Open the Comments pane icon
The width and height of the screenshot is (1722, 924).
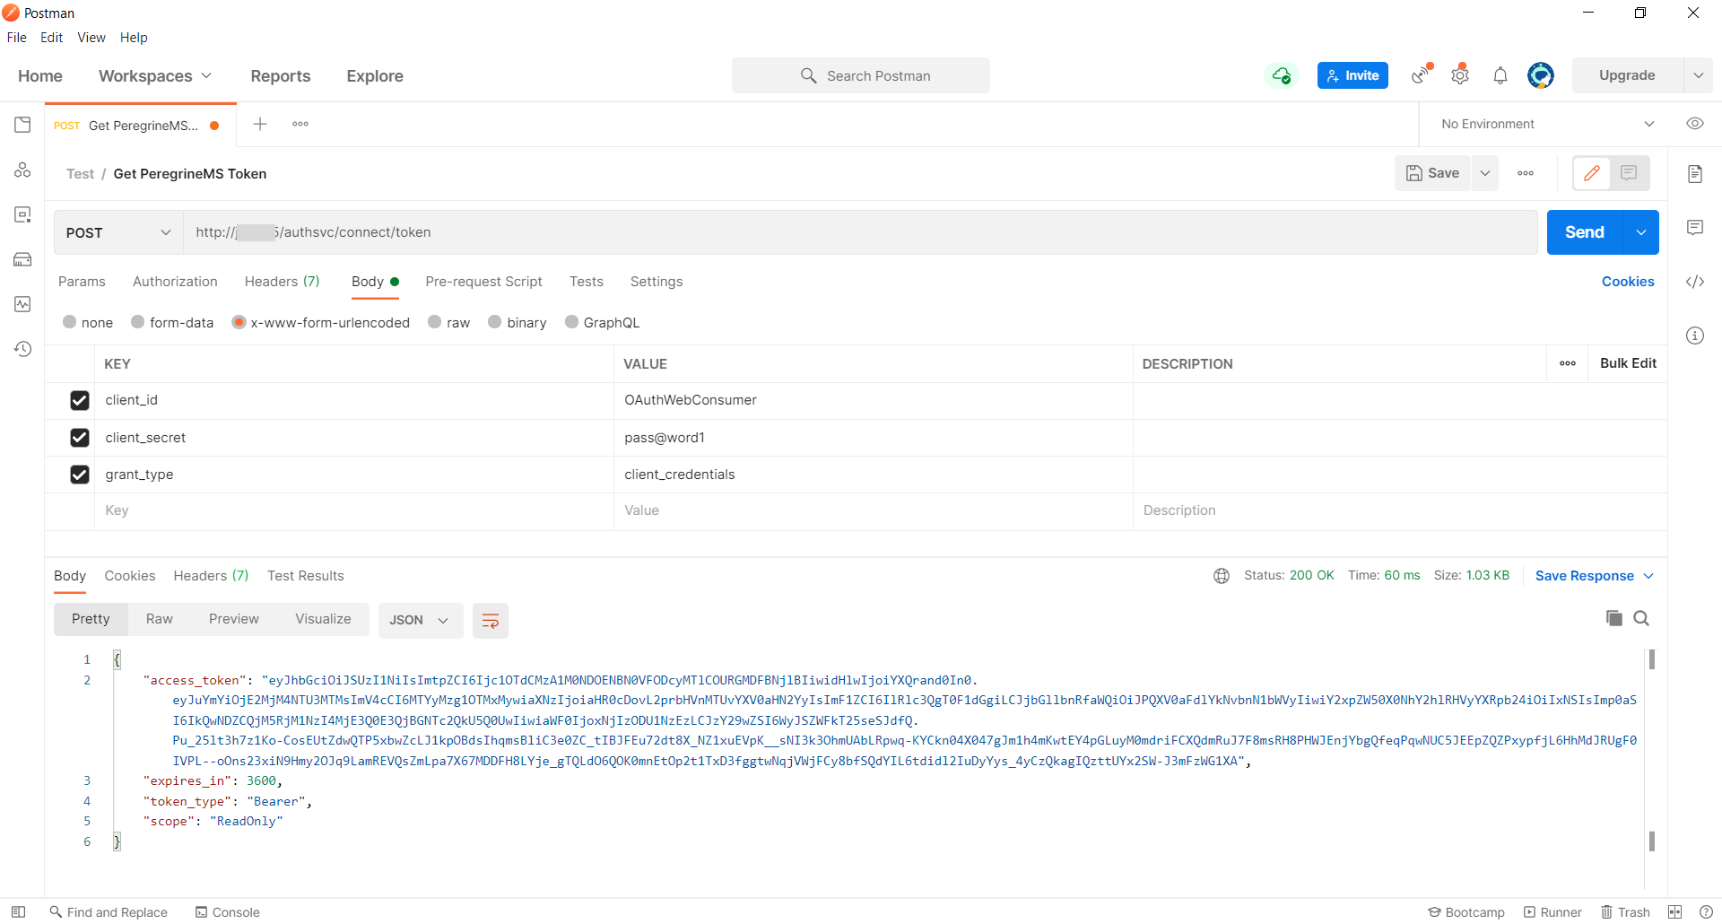[x=1695, y=228]
